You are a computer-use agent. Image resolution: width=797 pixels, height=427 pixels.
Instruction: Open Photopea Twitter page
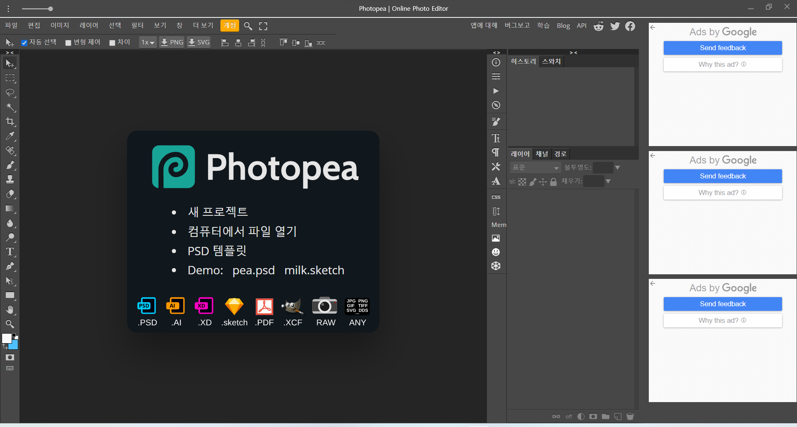(615, 26)
